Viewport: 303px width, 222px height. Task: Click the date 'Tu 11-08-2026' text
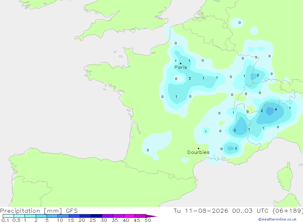pos(201,210)
